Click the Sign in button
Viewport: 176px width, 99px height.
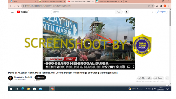161,12
